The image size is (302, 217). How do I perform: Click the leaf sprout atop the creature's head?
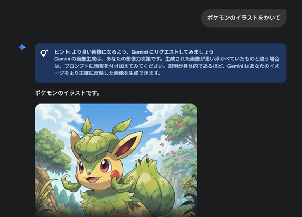pyautogui.click(x=87, y=125)
